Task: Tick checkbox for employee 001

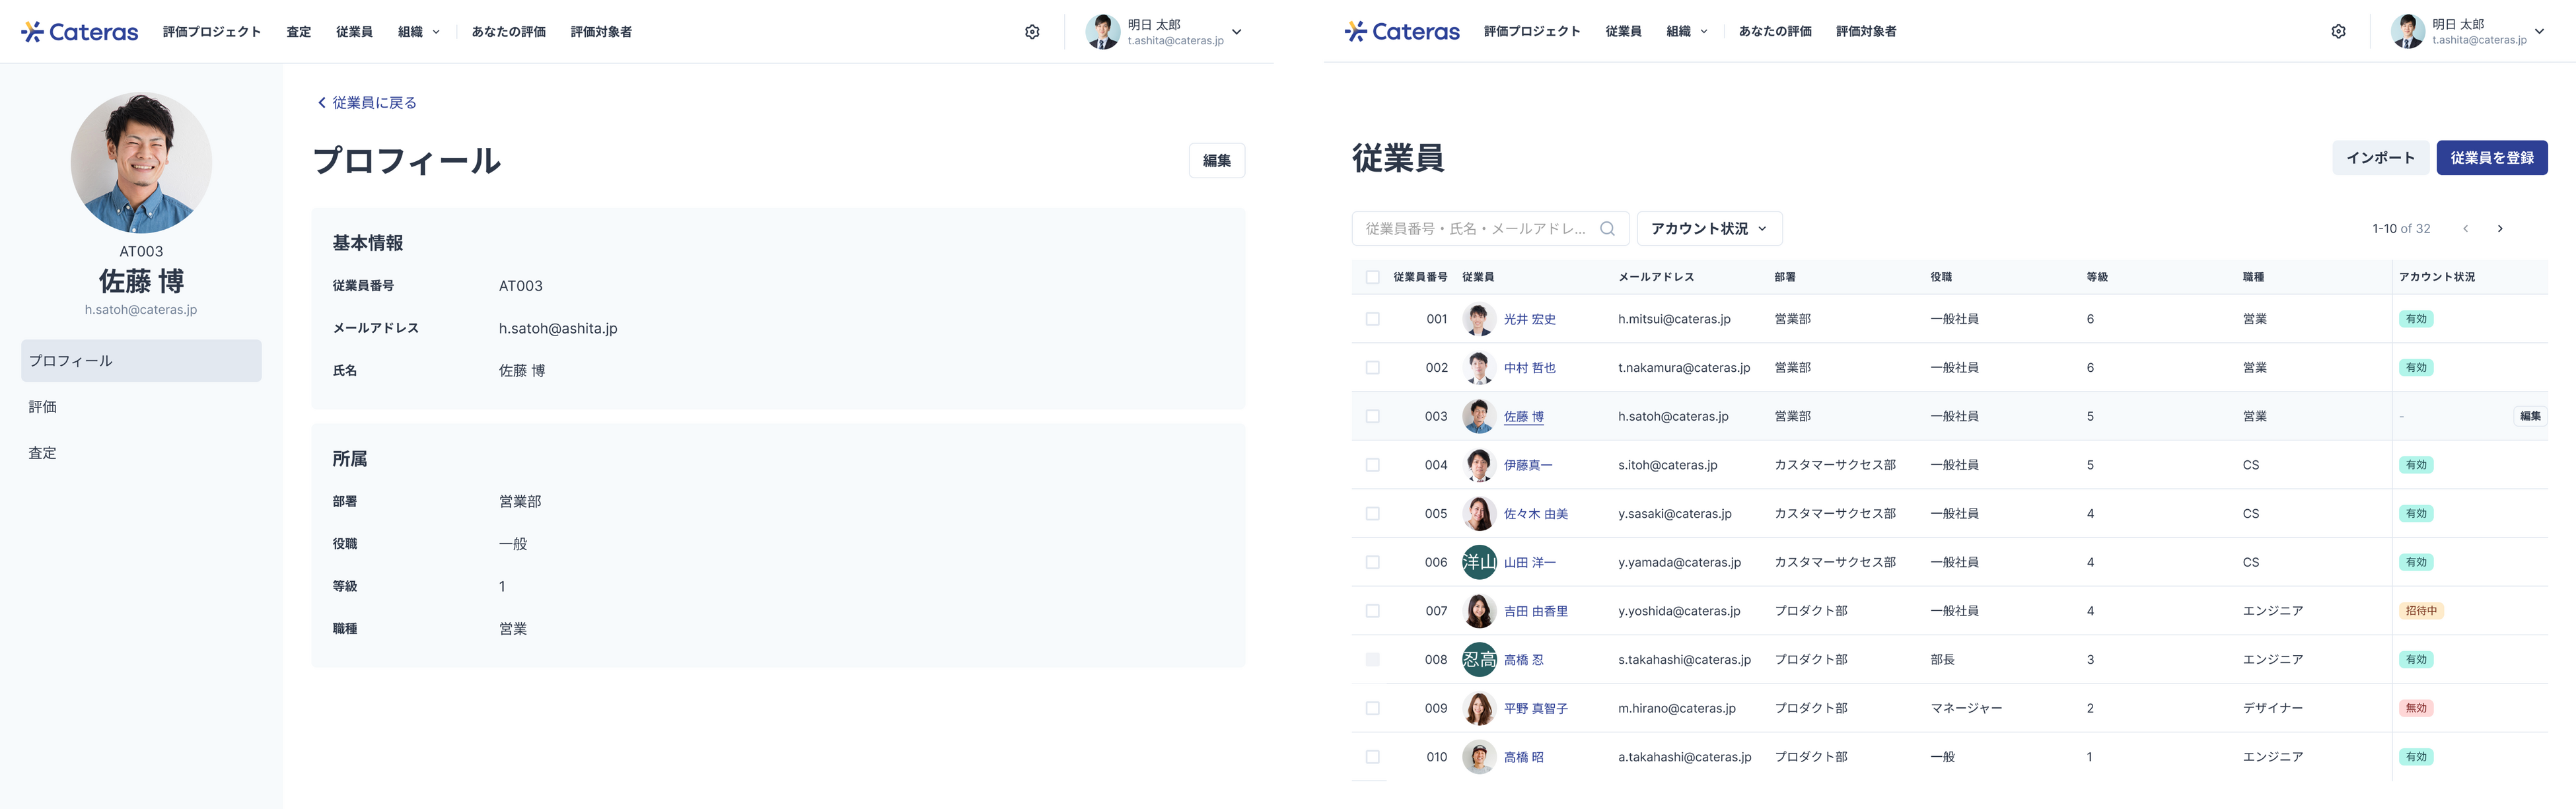Action: point(1372,319)
